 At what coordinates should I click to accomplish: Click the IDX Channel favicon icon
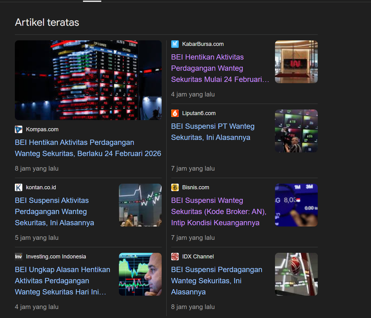pyautogui.click(x=175, y=257)
